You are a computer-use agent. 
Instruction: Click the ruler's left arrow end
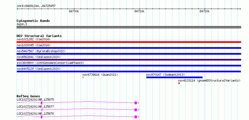pyautogui.click(x=17, y=9)
